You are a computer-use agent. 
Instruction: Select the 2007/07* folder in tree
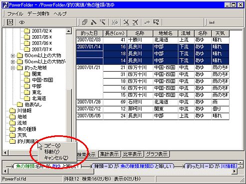[42, 49]
